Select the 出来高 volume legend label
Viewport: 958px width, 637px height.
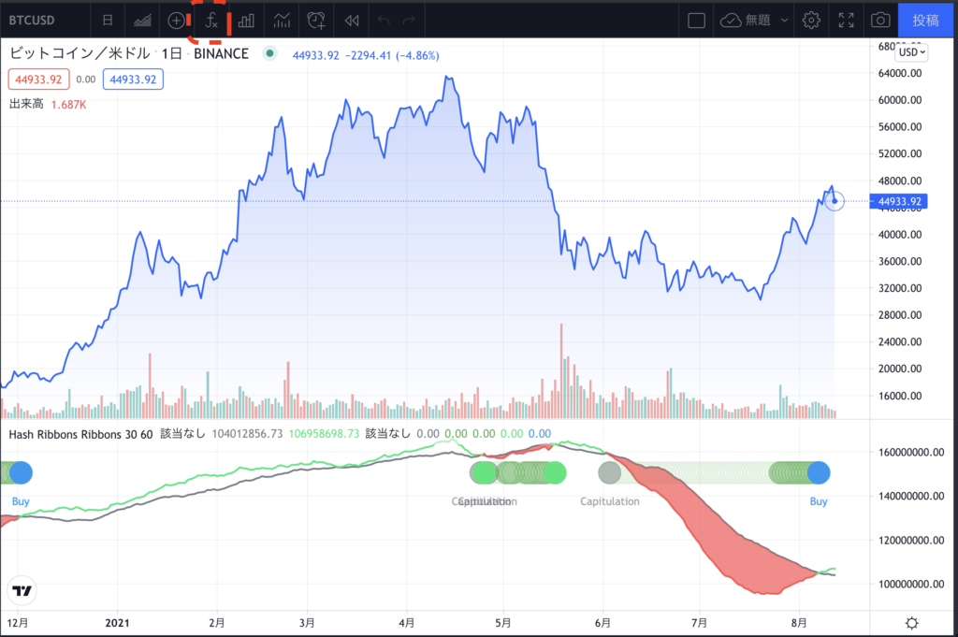(x=26, y=105)
